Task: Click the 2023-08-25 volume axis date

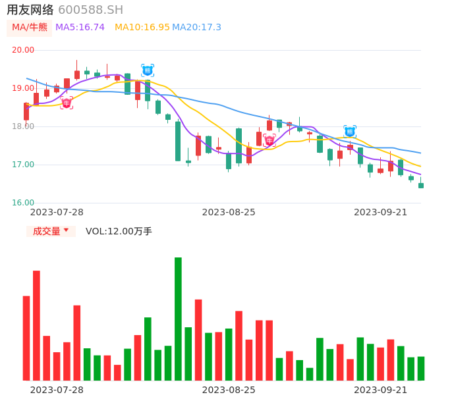Action: (x=229, y=389)
